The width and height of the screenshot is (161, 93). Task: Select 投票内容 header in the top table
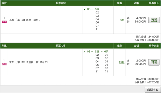[x=61, y=3]
